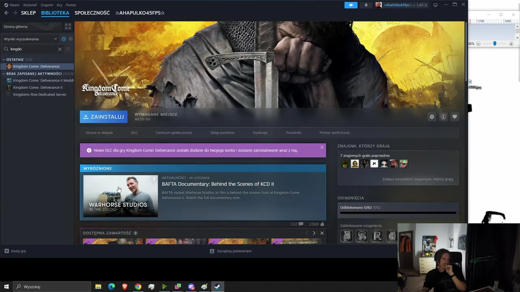Open game info icon
520x292 pixels.
(443, 117)
